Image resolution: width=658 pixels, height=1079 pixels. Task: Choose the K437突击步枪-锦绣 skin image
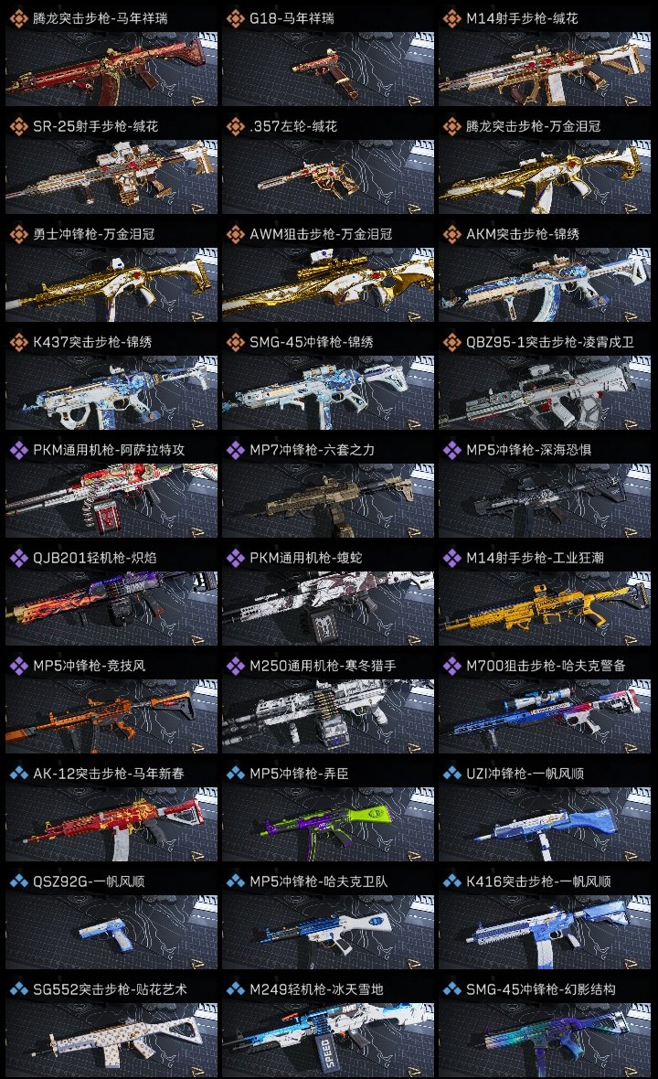[111, 393]
